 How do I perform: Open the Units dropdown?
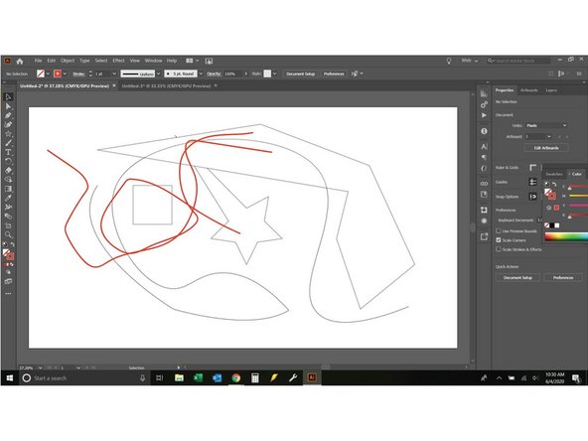(546, 125)
